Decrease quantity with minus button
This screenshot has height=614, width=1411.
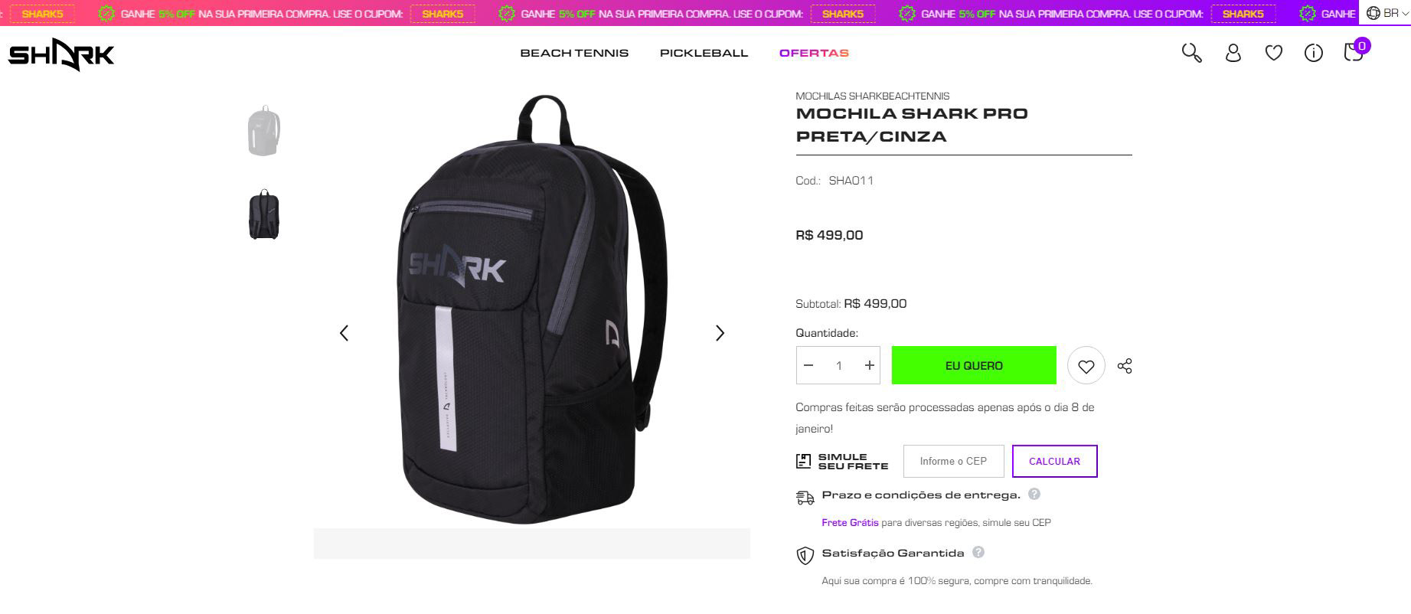808,366
